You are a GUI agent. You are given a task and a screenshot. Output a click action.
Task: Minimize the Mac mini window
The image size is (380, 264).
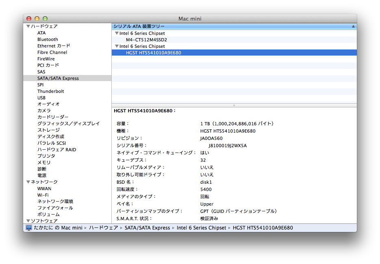37,19
